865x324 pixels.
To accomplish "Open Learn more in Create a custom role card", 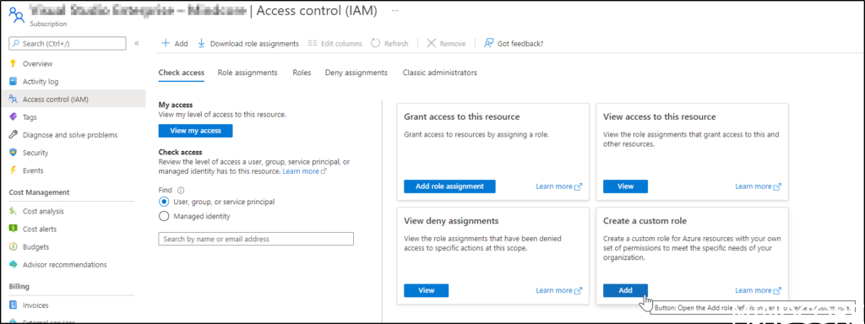I will pos(758,290).
